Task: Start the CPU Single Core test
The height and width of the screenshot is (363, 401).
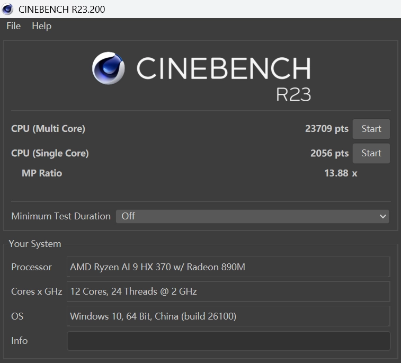Action: tap(371, 153)
